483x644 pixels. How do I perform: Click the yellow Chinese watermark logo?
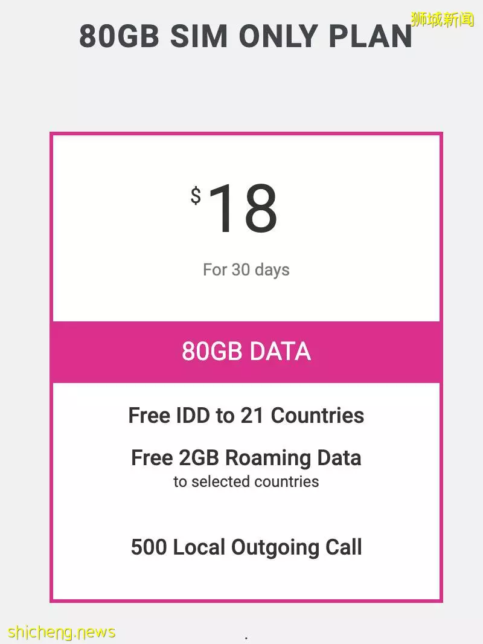pyautogui.click(x=443, y=19)
